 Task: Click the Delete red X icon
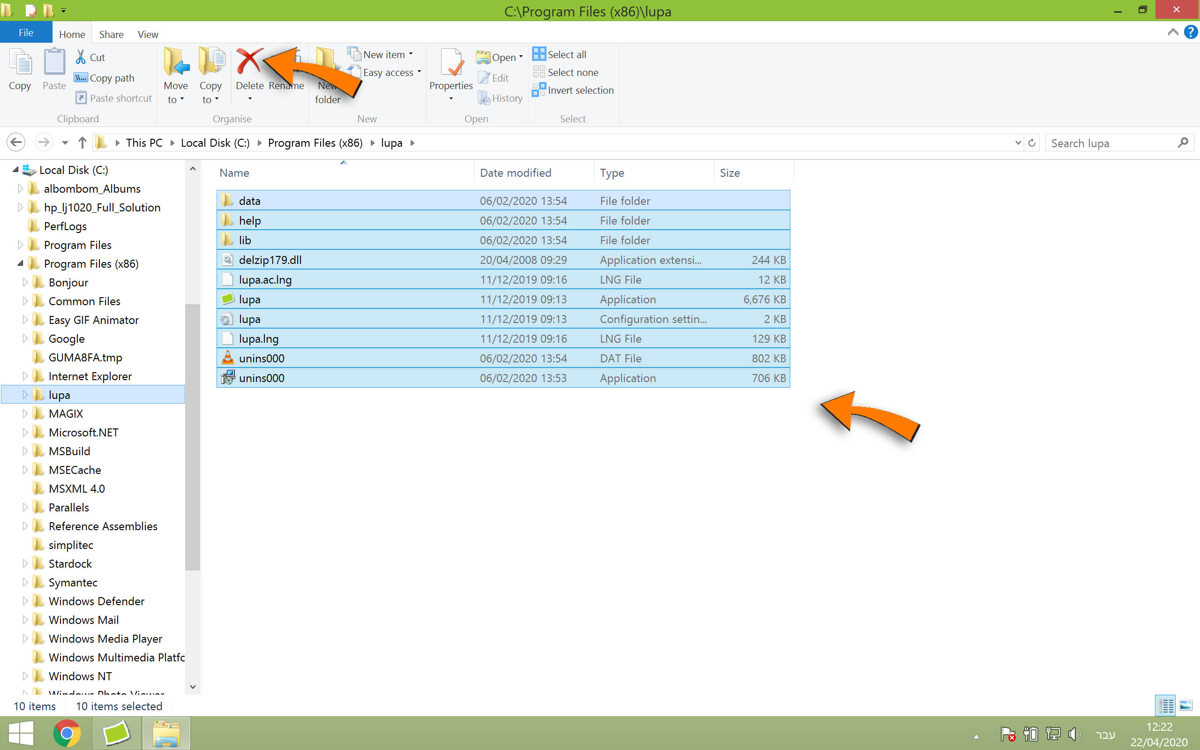tap(248, 62)
